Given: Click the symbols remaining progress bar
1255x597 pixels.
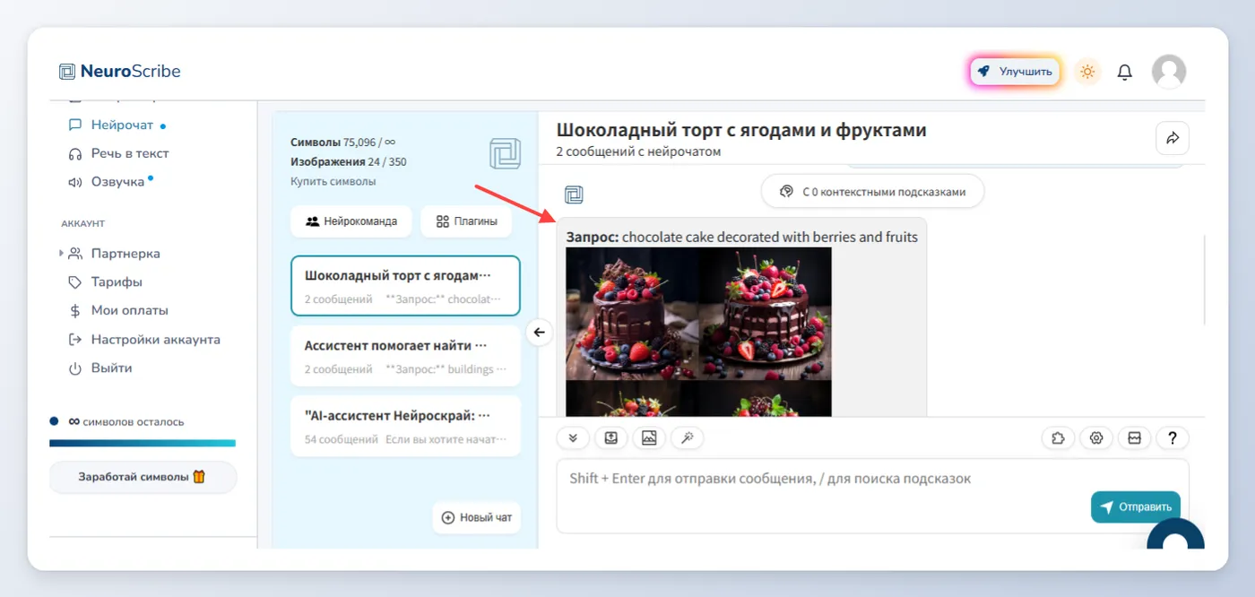Looking at the screenshot, I should [143, 443].
